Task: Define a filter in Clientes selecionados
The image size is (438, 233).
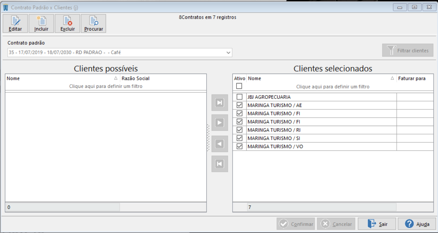Action: pyautogui.click(x=333, y=86)
